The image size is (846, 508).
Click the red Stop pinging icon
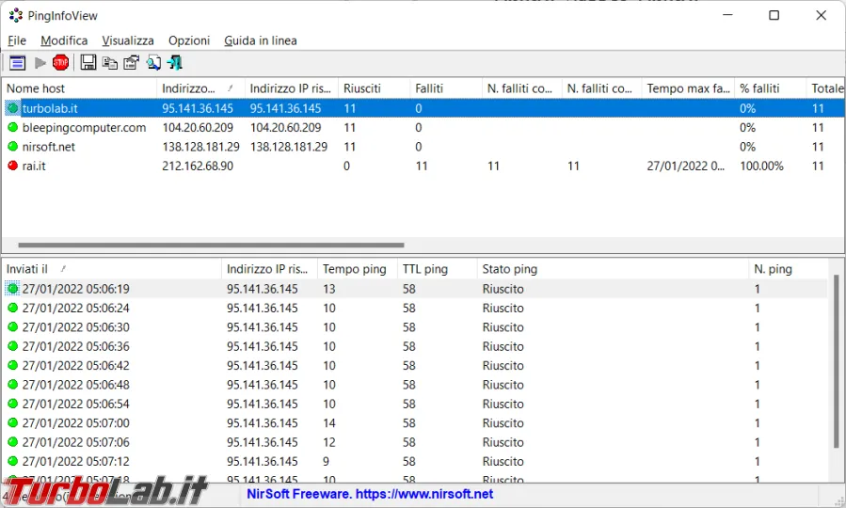tap(61, 63)
